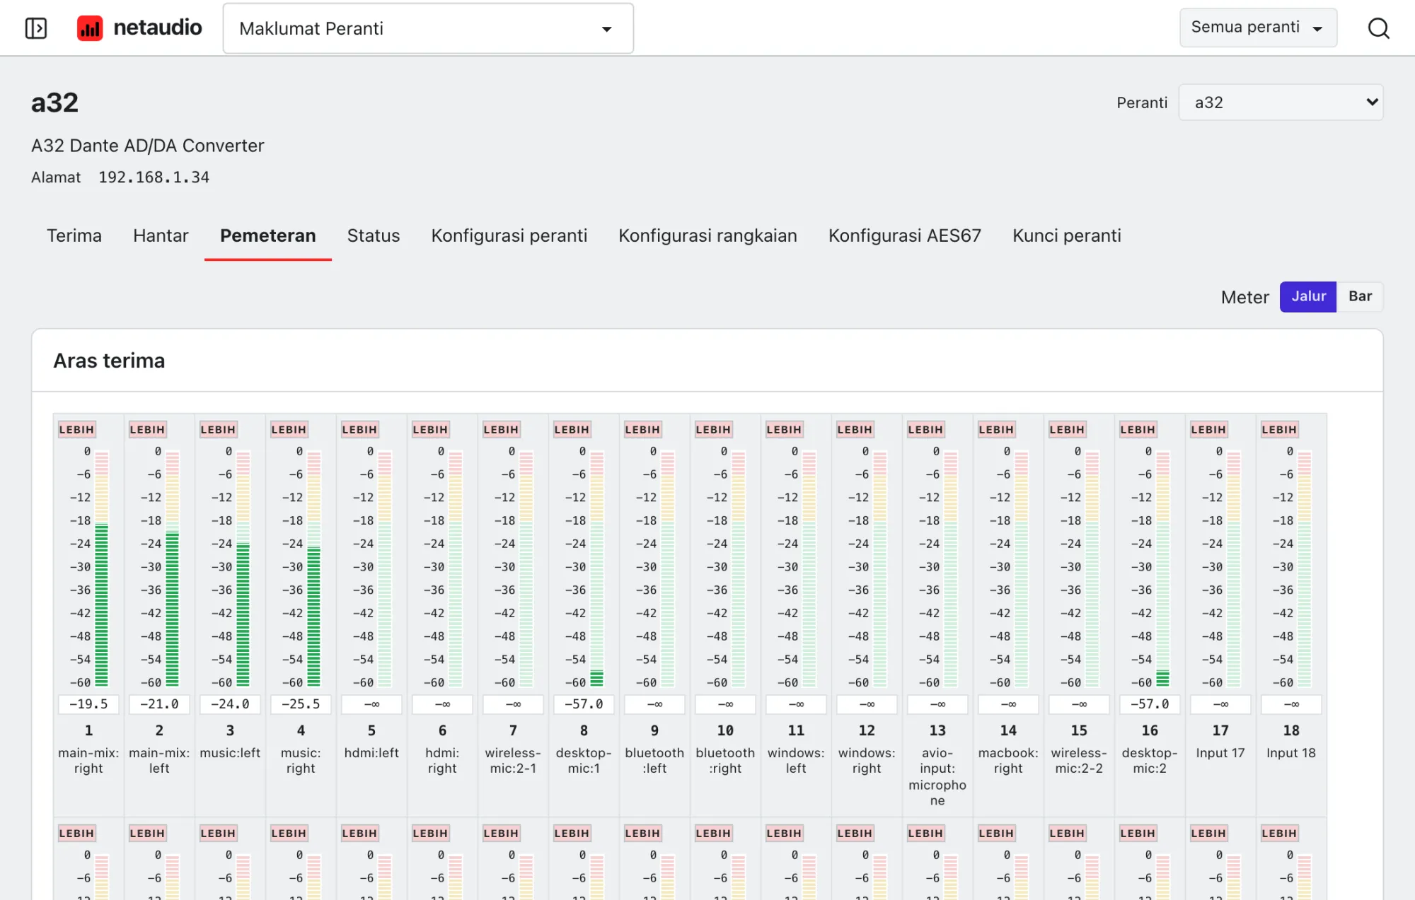1415x900 pixels.
Task: Click the windows:left channel label
Action: click(x=796, y=761)
